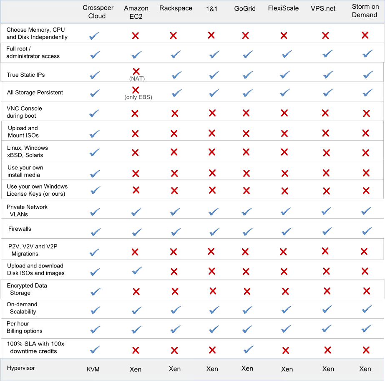Select the Crosspeer Cloud column header
The image size is (385, 381).
tap(98, 12)
